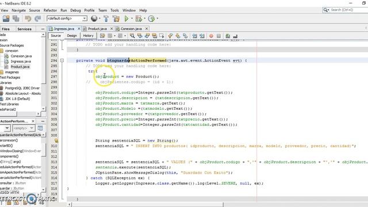Select the Files panel tab

[6, 29]
